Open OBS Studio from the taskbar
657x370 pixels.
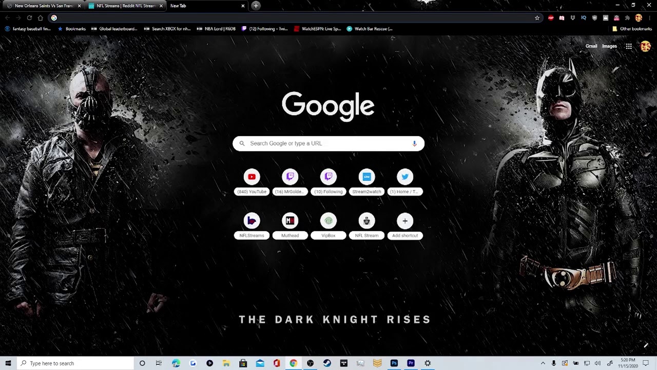(x=310, y=363)
